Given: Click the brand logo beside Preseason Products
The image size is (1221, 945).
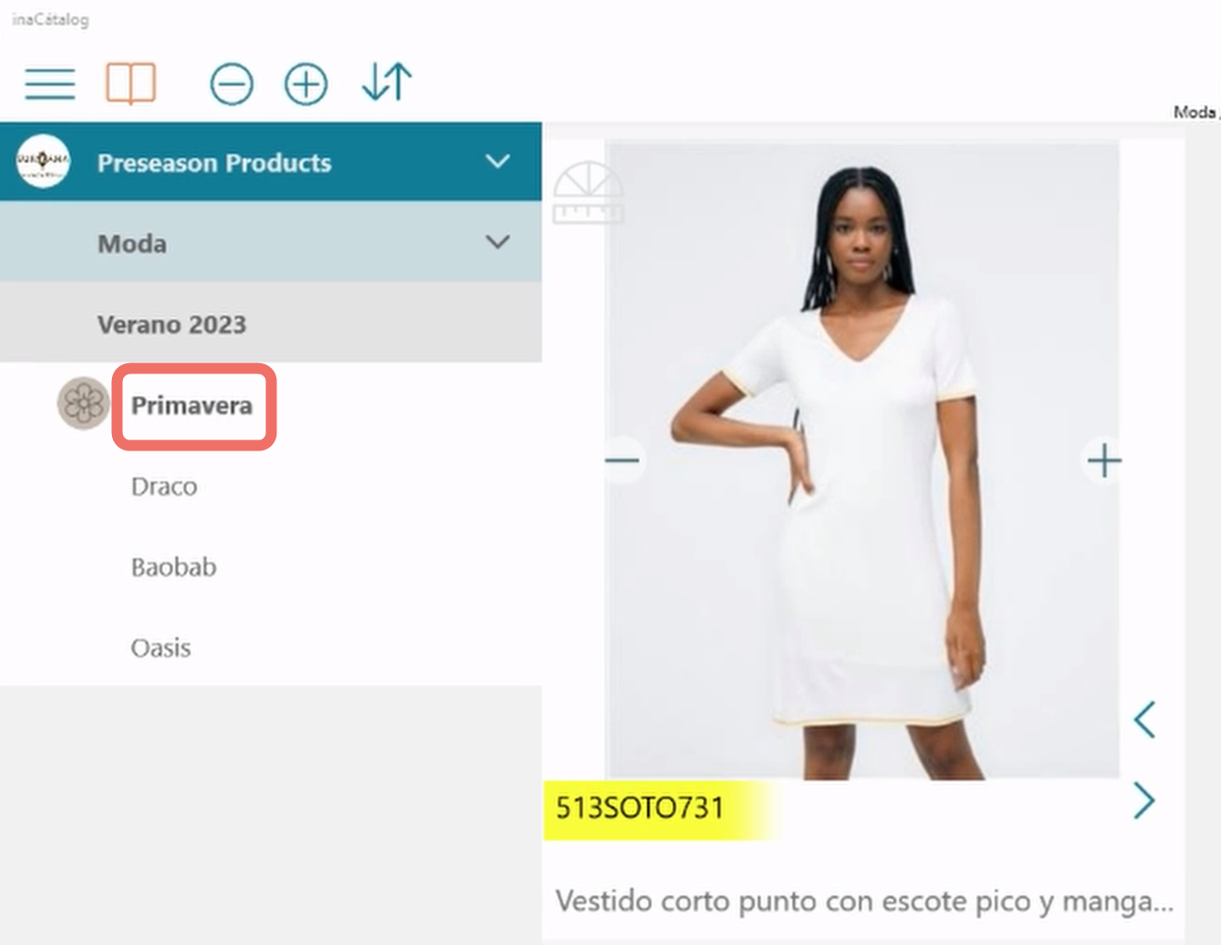Looking at the screenshot, I should tap(43, 161).
